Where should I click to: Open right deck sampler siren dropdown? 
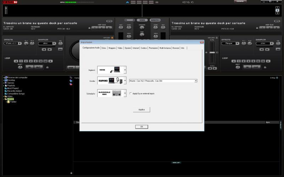click(x=264, y=43)
